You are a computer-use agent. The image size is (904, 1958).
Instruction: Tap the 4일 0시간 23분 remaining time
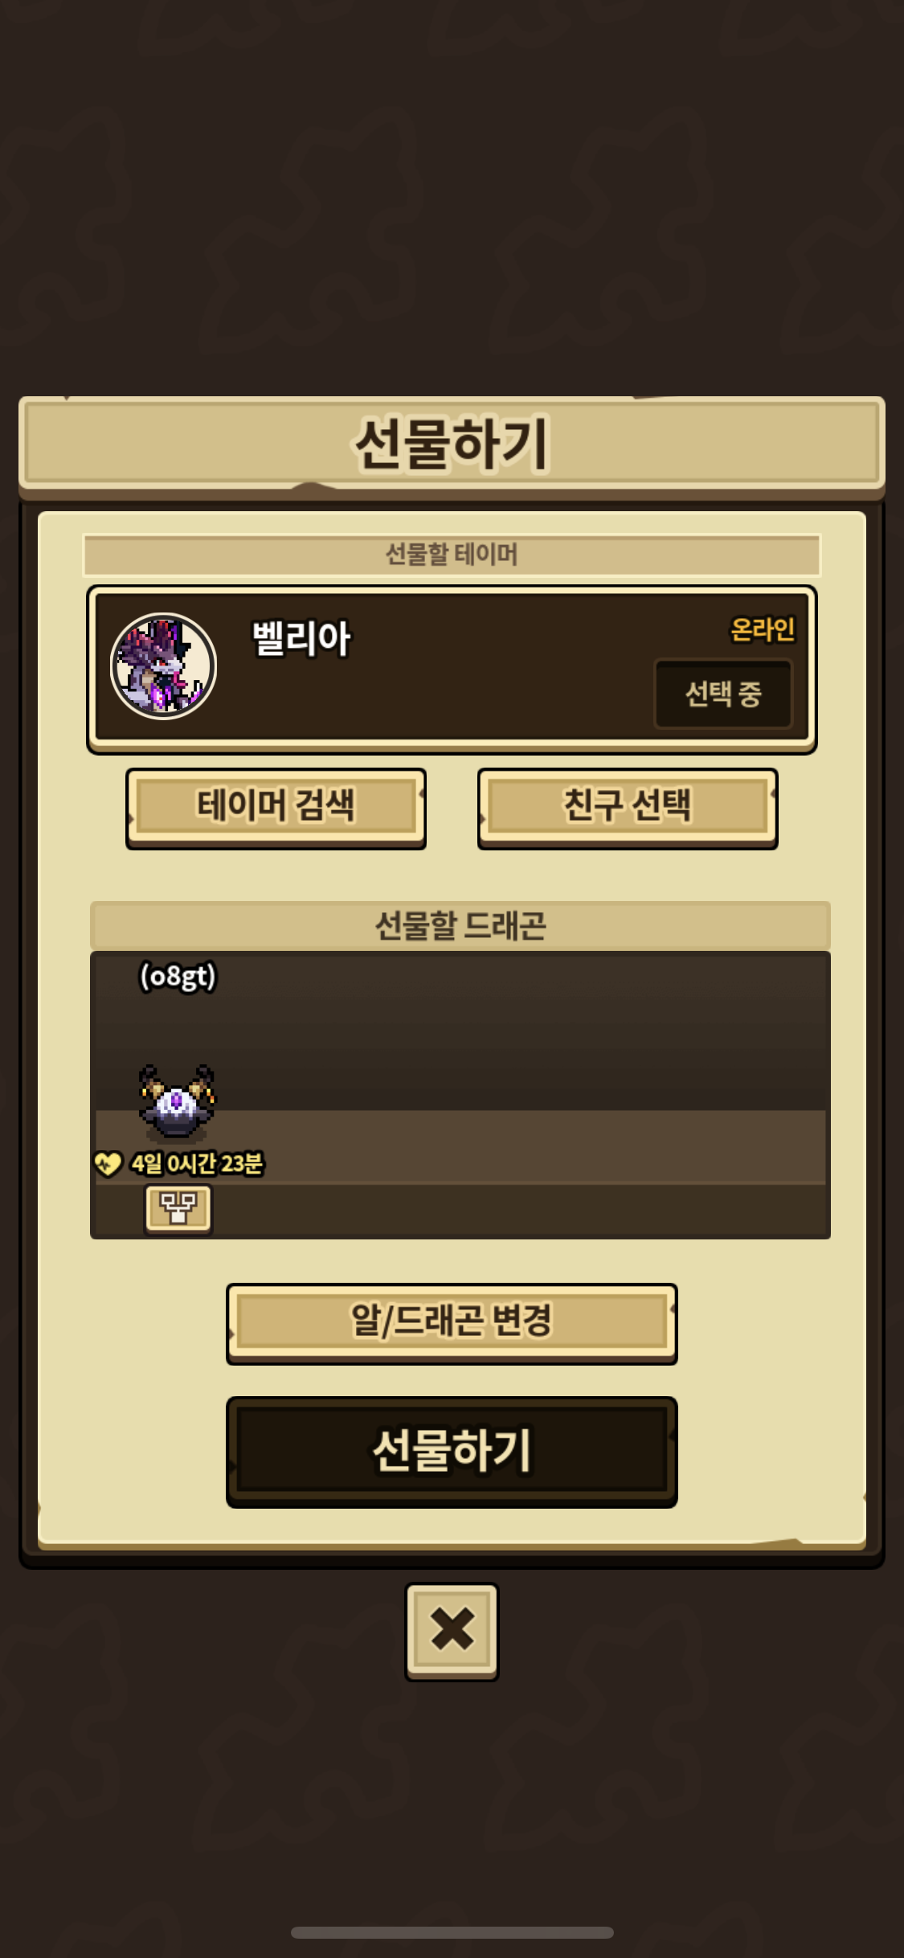pyautogui.click(x=198, y=1163)
